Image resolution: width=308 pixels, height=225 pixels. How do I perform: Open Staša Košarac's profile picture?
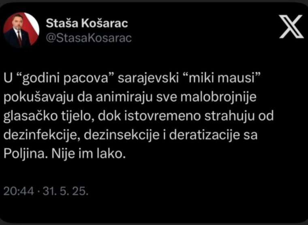[21, 30]
